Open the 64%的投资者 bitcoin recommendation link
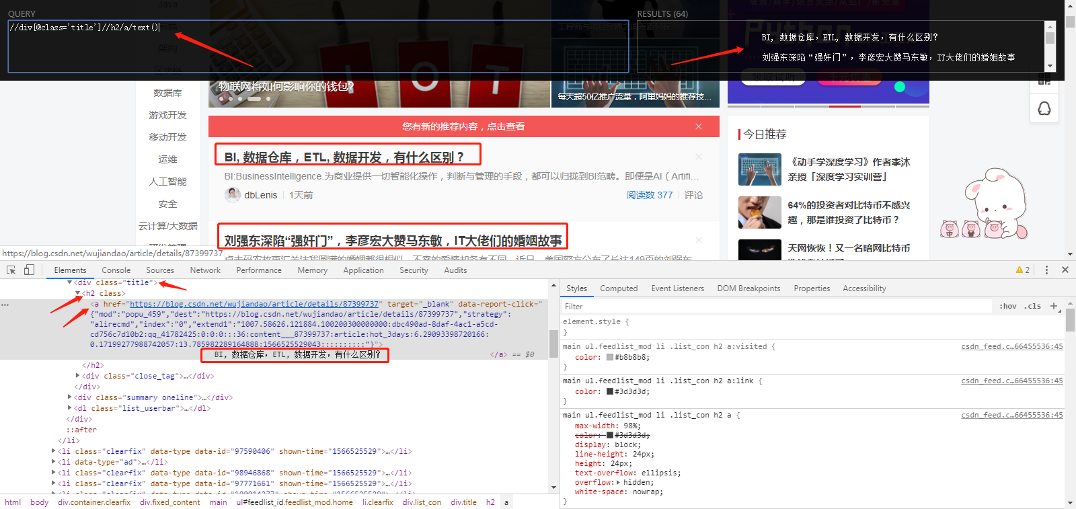The height and width of the screenshot is (509, 1076). point(849,212)
